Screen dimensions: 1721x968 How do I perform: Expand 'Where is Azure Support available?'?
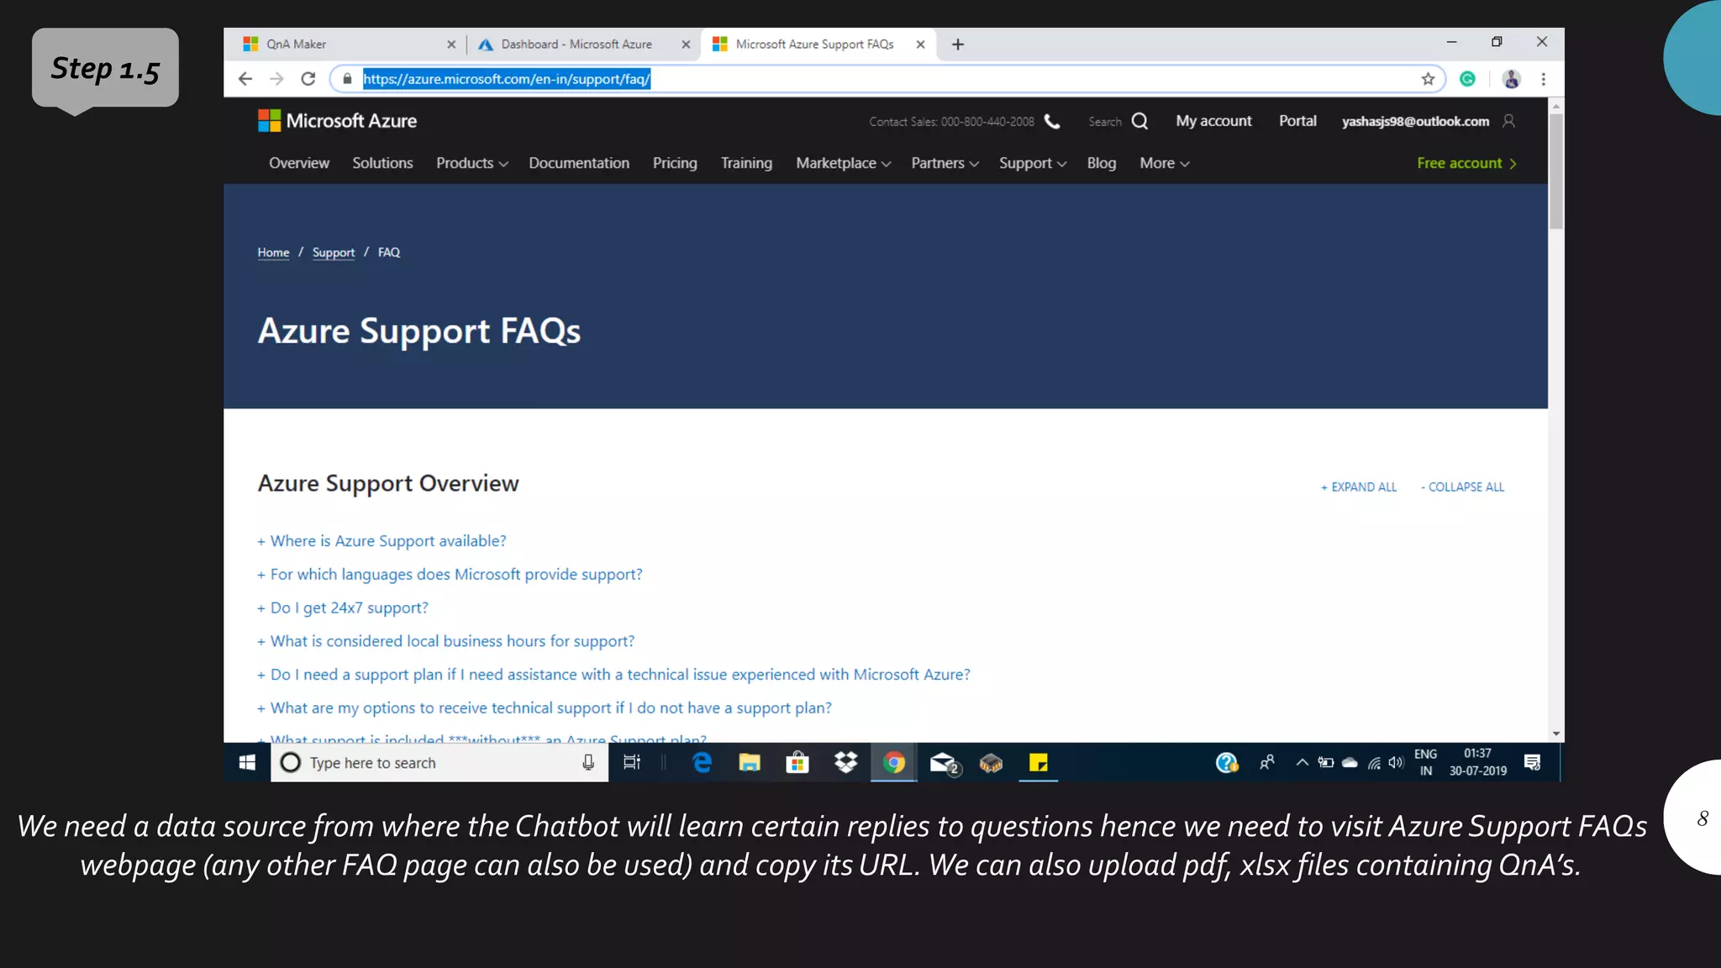tap(382, 541)
